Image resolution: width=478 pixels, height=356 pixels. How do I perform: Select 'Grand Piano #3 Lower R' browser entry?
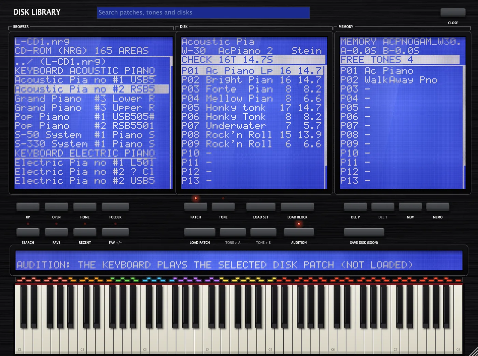coord(92,99)
